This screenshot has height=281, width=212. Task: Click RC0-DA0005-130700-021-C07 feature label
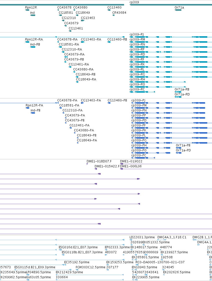coord(160,262)
